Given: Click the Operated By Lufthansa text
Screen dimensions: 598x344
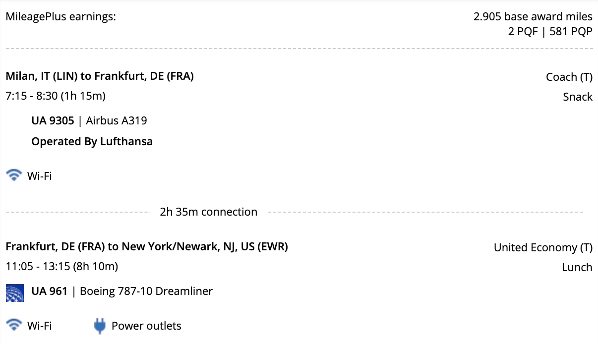Looking at the screenshot, I should click(x=92, y=142).
